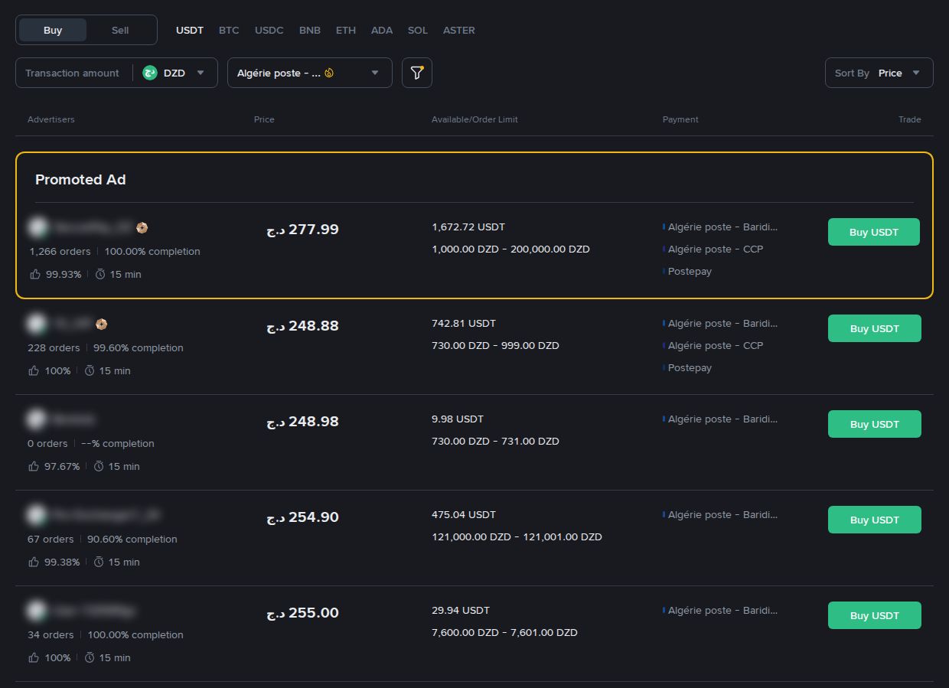
Task: Click the 742.81 USDT available amount
Action: coord(462,324)
